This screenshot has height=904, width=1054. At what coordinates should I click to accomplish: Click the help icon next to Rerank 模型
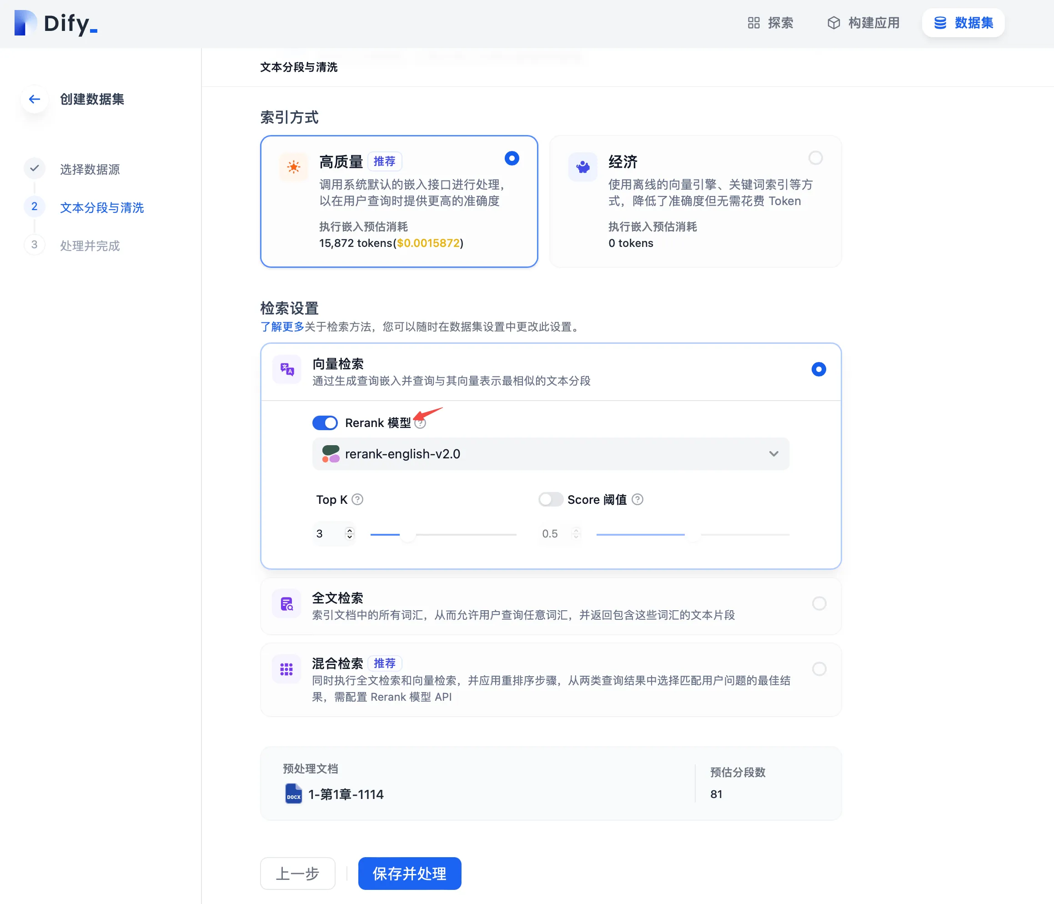point(420,423)
